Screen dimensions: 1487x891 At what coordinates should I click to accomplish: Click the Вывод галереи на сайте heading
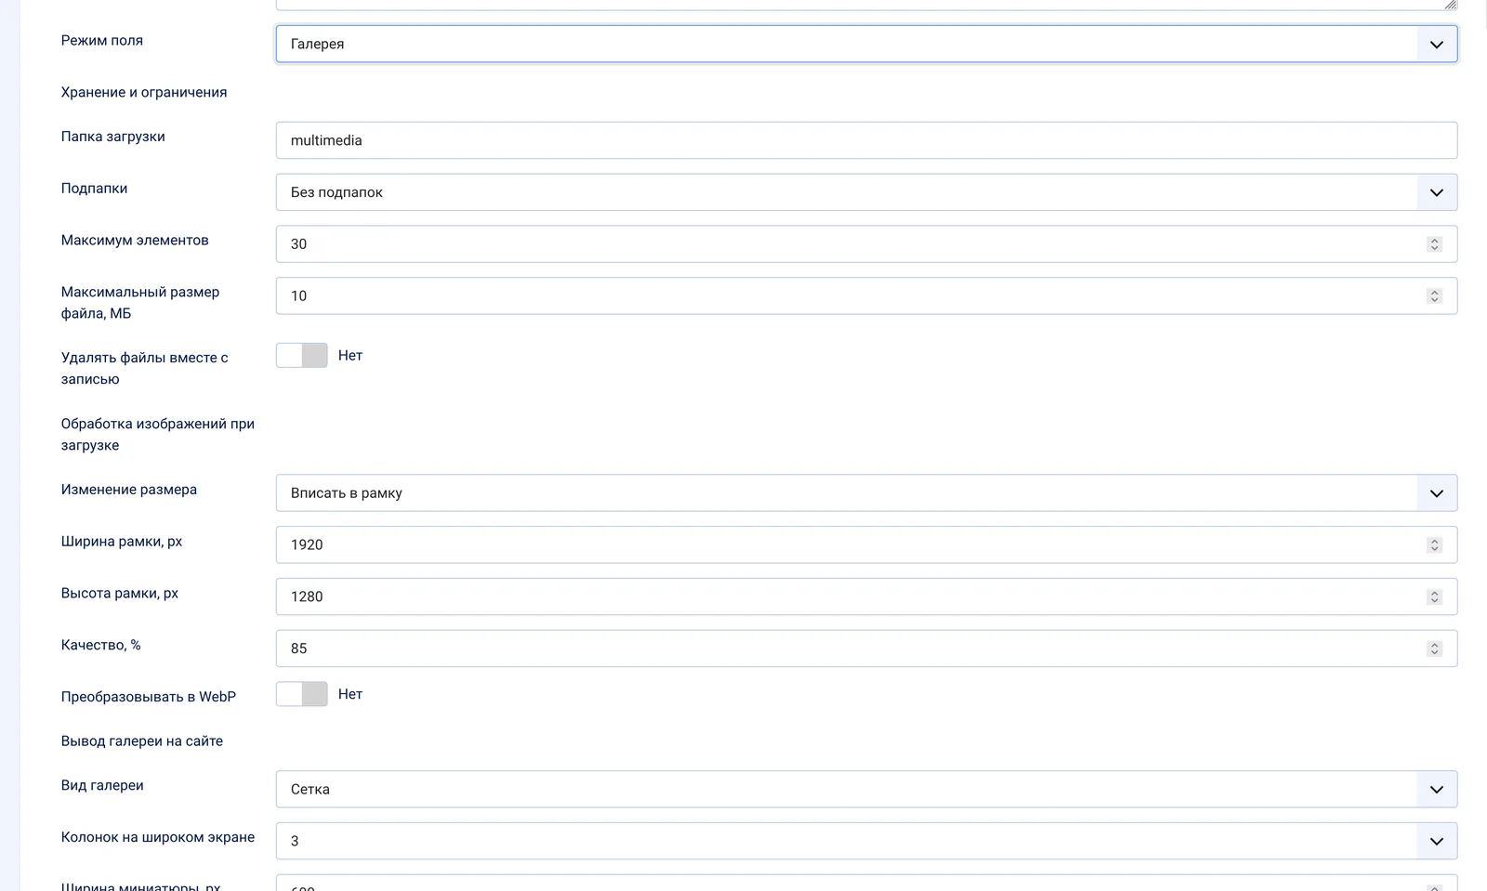(x=142, y=740)
